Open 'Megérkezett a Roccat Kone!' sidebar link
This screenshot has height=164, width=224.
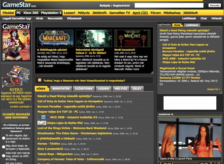177,68
